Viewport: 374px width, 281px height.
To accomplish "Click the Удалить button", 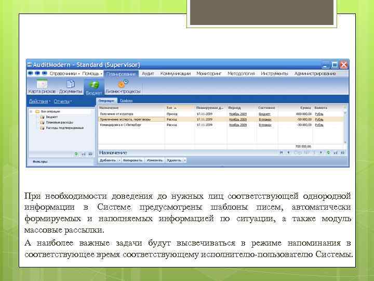I will tap(174, 160).
